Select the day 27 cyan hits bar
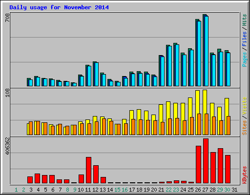This screenshot has width=250, height=195. click(x=207, y=51)
